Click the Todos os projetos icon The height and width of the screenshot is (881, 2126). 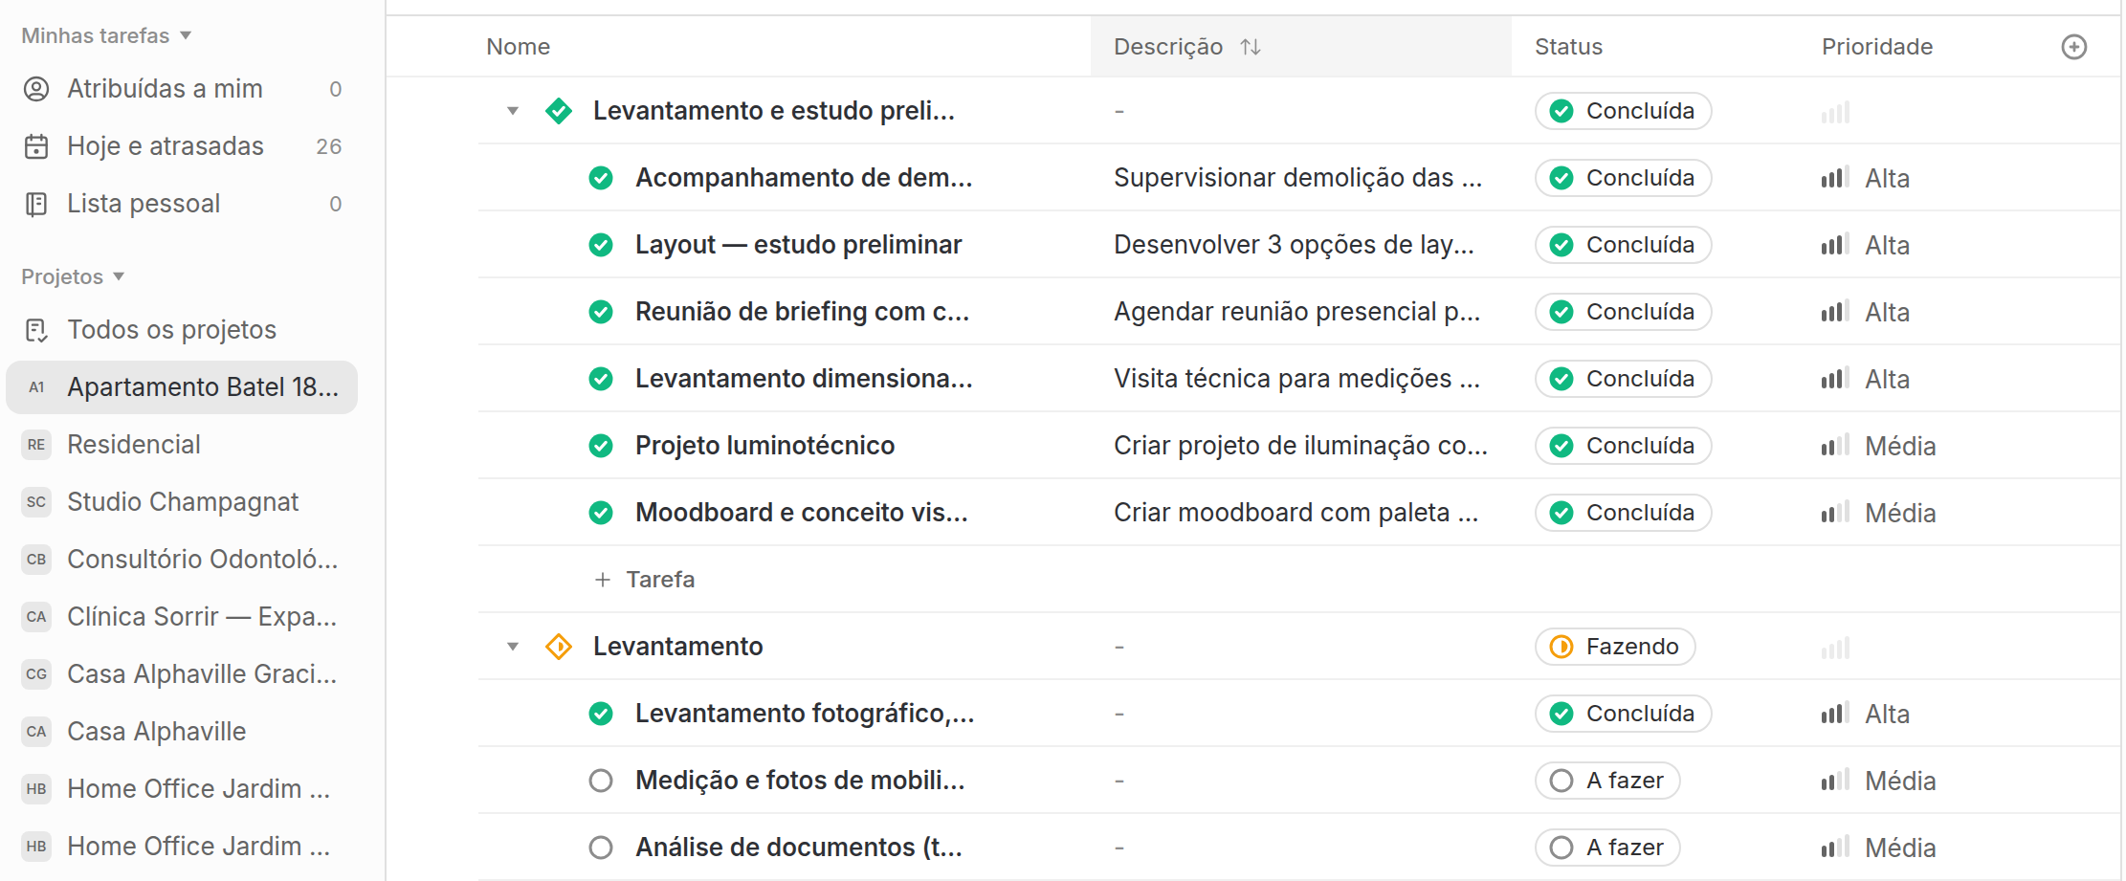[36, 330]
